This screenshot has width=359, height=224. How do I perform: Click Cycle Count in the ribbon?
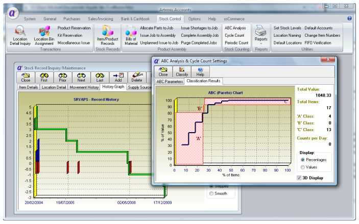point(234,35)
